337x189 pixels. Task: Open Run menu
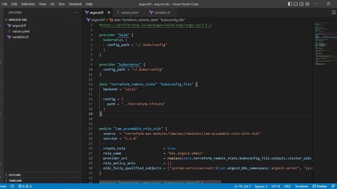(62, 4)
